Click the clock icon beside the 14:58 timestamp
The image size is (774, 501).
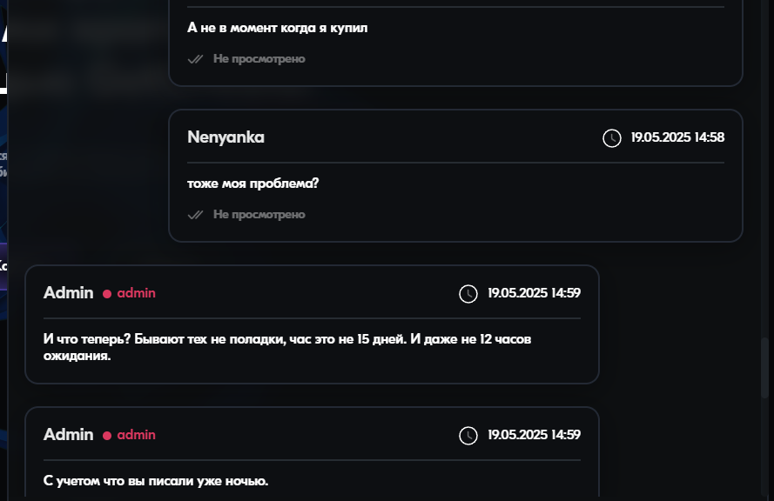click(612, 137)
